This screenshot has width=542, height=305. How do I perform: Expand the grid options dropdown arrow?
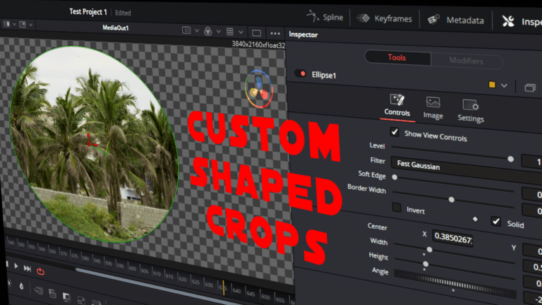(x=241, y=32)
